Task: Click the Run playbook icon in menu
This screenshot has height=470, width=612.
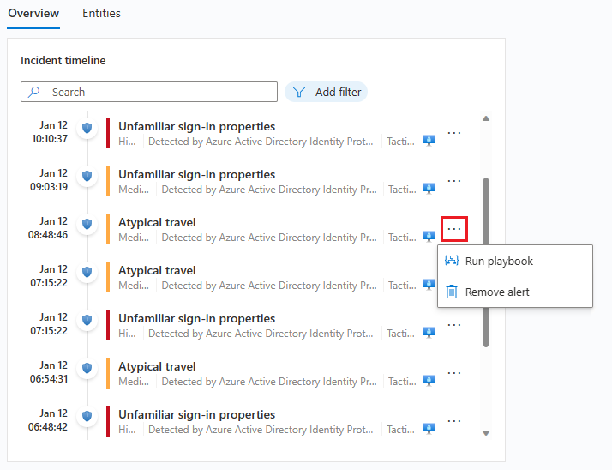Action: [452, 261]
